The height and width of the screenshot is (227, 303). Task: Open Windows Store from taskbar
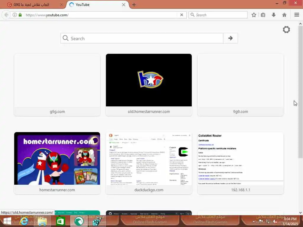point(60,221)
